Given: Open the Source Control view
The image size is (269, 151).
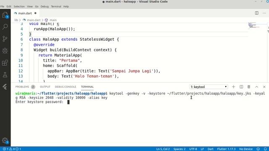Looking at the screenshot, I should 5,39.
